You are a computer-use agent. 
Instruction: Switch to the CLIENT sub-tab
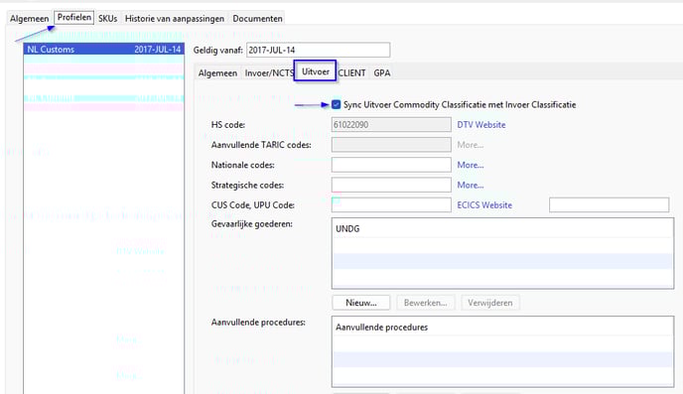click(x=352, y=73)
